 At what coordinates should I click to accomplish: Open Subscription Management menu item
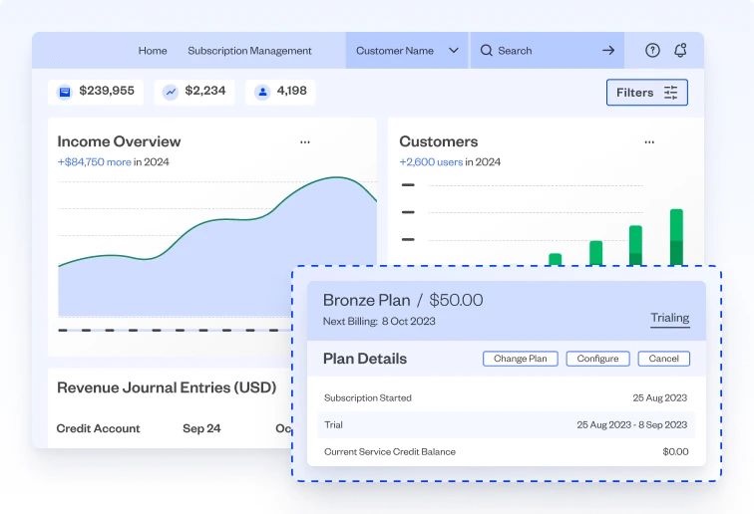(249, 51)
